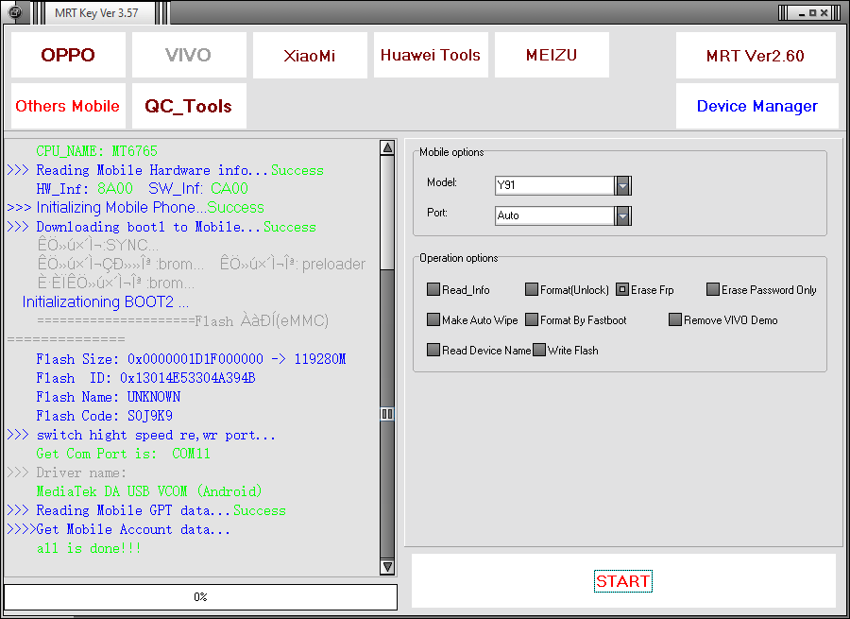Enable the Format(Unlock) checkbox
Image resolution: width=850 pixels, height=619 pixels.
coord(531,289)
